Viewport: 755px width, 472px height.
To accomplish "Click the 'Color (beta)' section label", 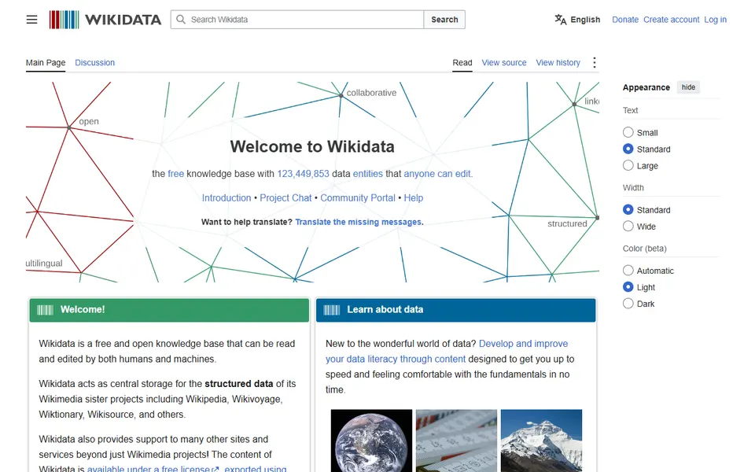I will [x=644, y=249].
